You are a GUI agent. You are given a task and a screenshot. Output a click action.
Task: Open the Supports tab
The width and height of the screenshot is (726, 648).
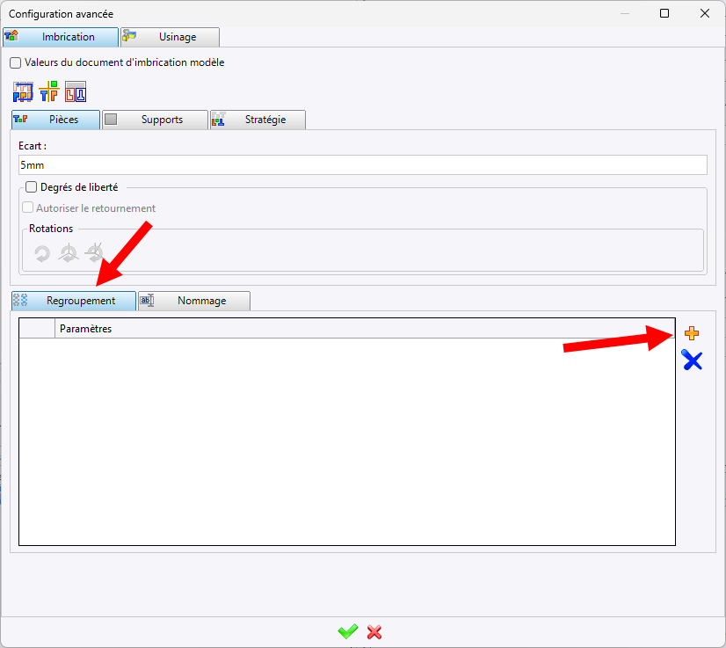pos(156,120)
